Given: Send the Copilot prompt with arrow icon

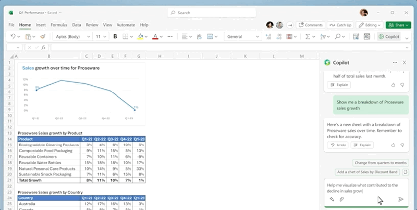Looking at the screenshot, I should pyautogui.click(x=400, y=199).
